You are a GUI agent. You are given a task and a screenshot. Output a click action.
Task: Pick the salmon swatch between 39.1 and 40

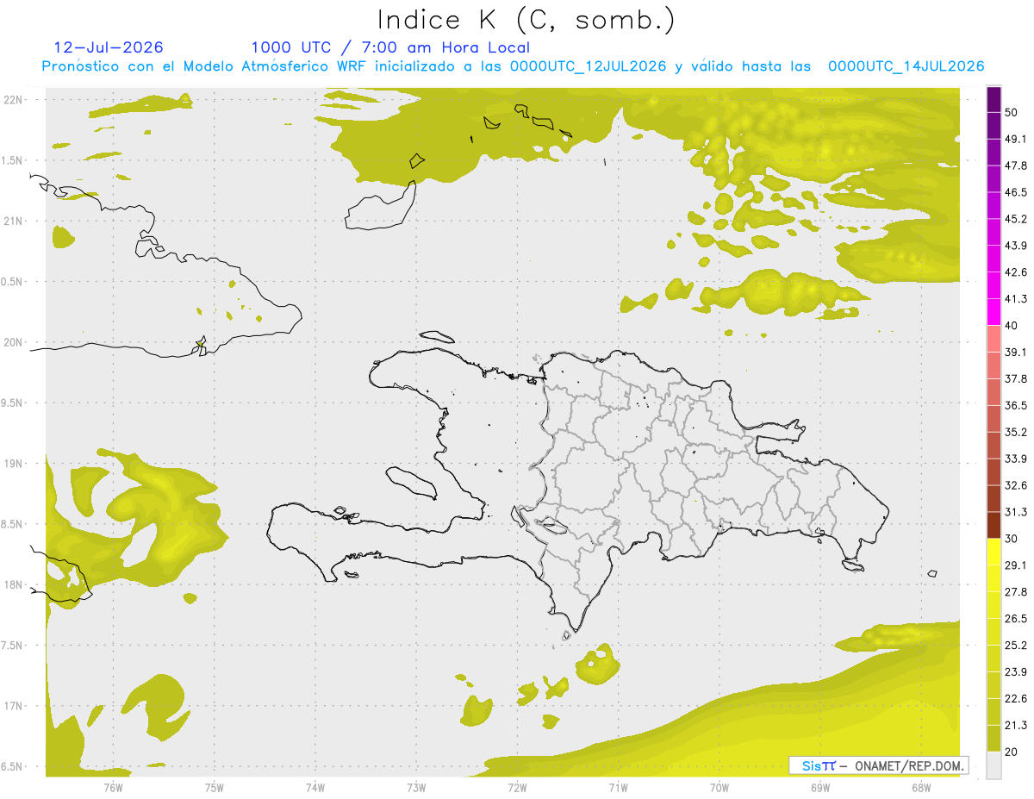(994, 339)
